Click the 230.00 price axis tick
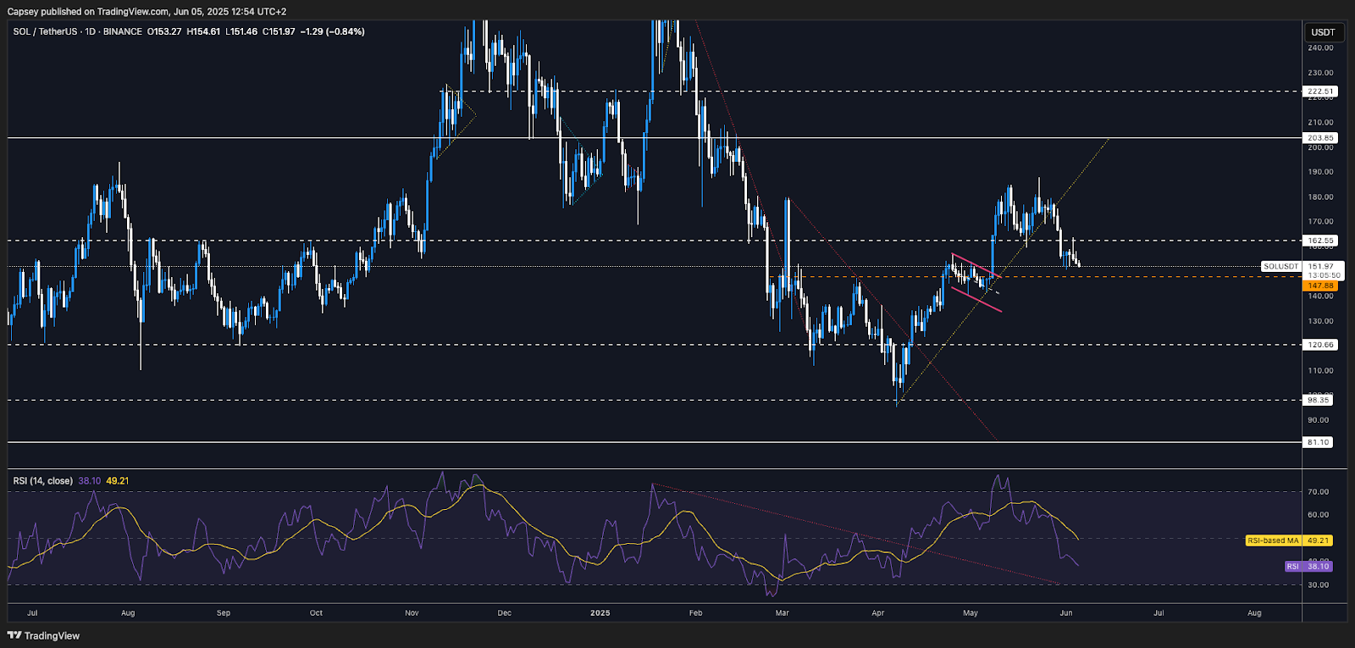 tap(1320, 73)
